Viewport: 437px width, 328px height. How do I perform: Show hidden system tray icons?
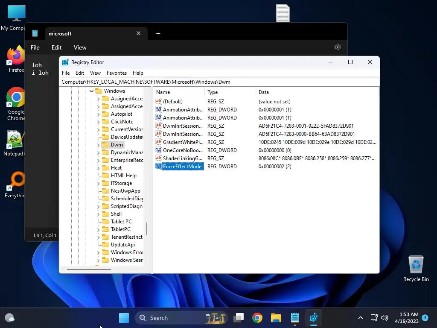360,318
